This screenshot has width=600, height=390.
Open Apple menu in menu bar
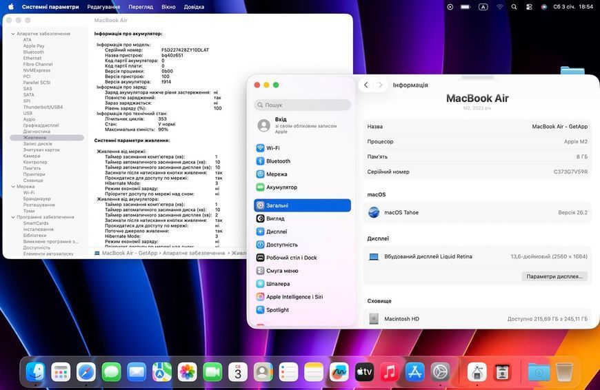coord(11,6)
